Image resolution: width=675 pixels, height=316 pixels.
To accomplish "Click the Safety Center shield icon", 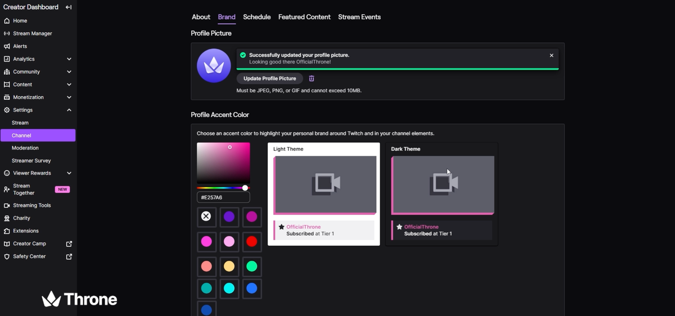I will [7, 256].
